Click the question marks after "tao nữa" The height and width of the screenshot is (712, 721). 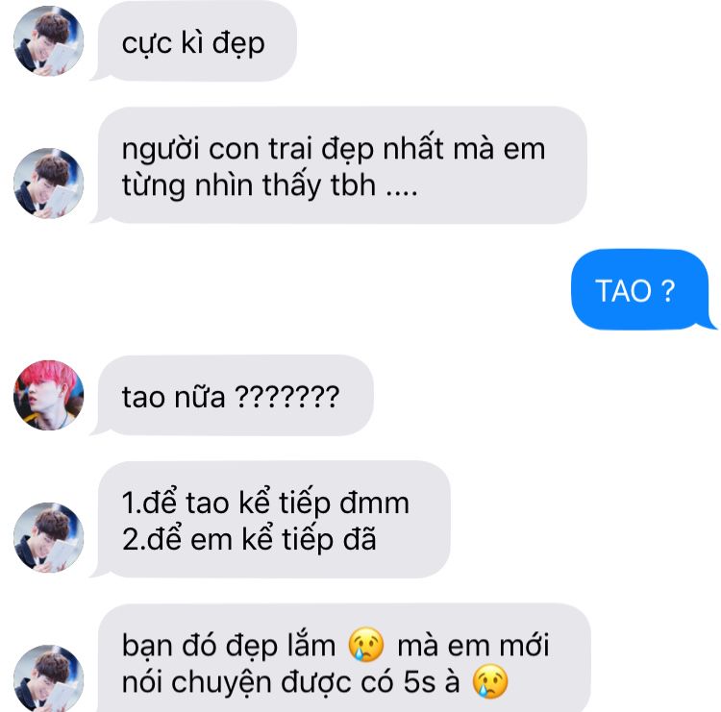(x=286, y=396)
